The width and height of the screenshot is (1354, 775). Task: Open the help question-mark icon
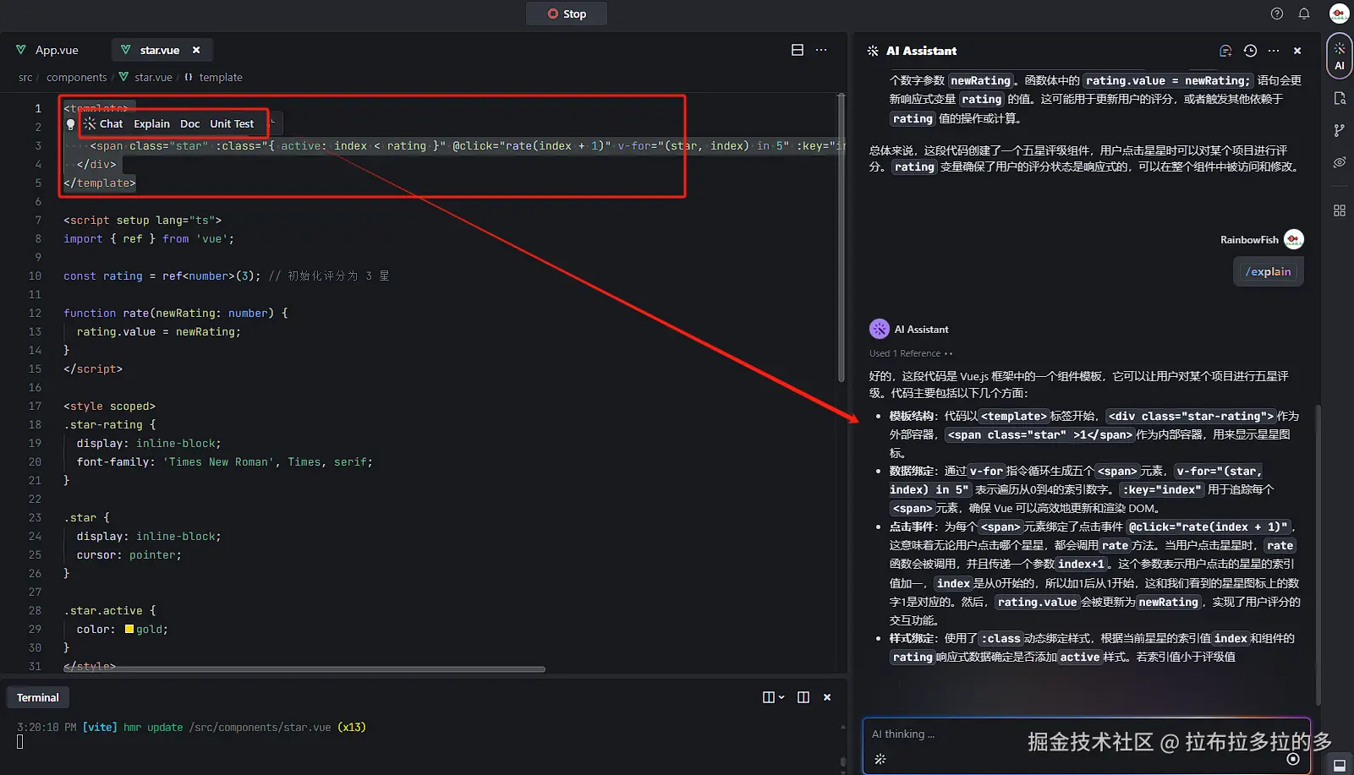tap(1277, 14)
